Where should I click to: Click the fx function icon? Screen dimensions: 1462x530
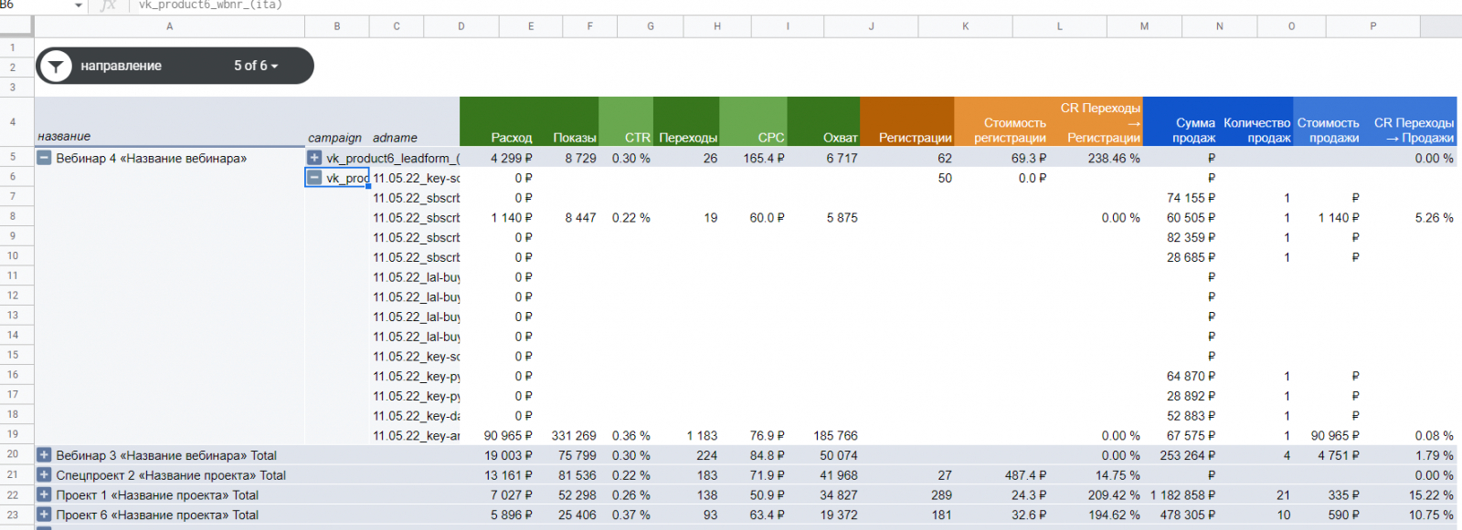pyautogui.click(x=108, y=5)
